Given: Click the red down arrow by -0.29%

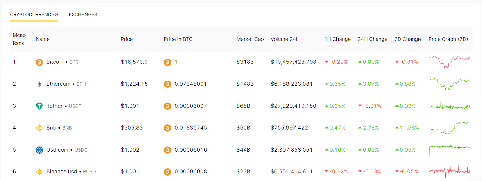Looking at the screenshot, I should (x=327, y=62).
